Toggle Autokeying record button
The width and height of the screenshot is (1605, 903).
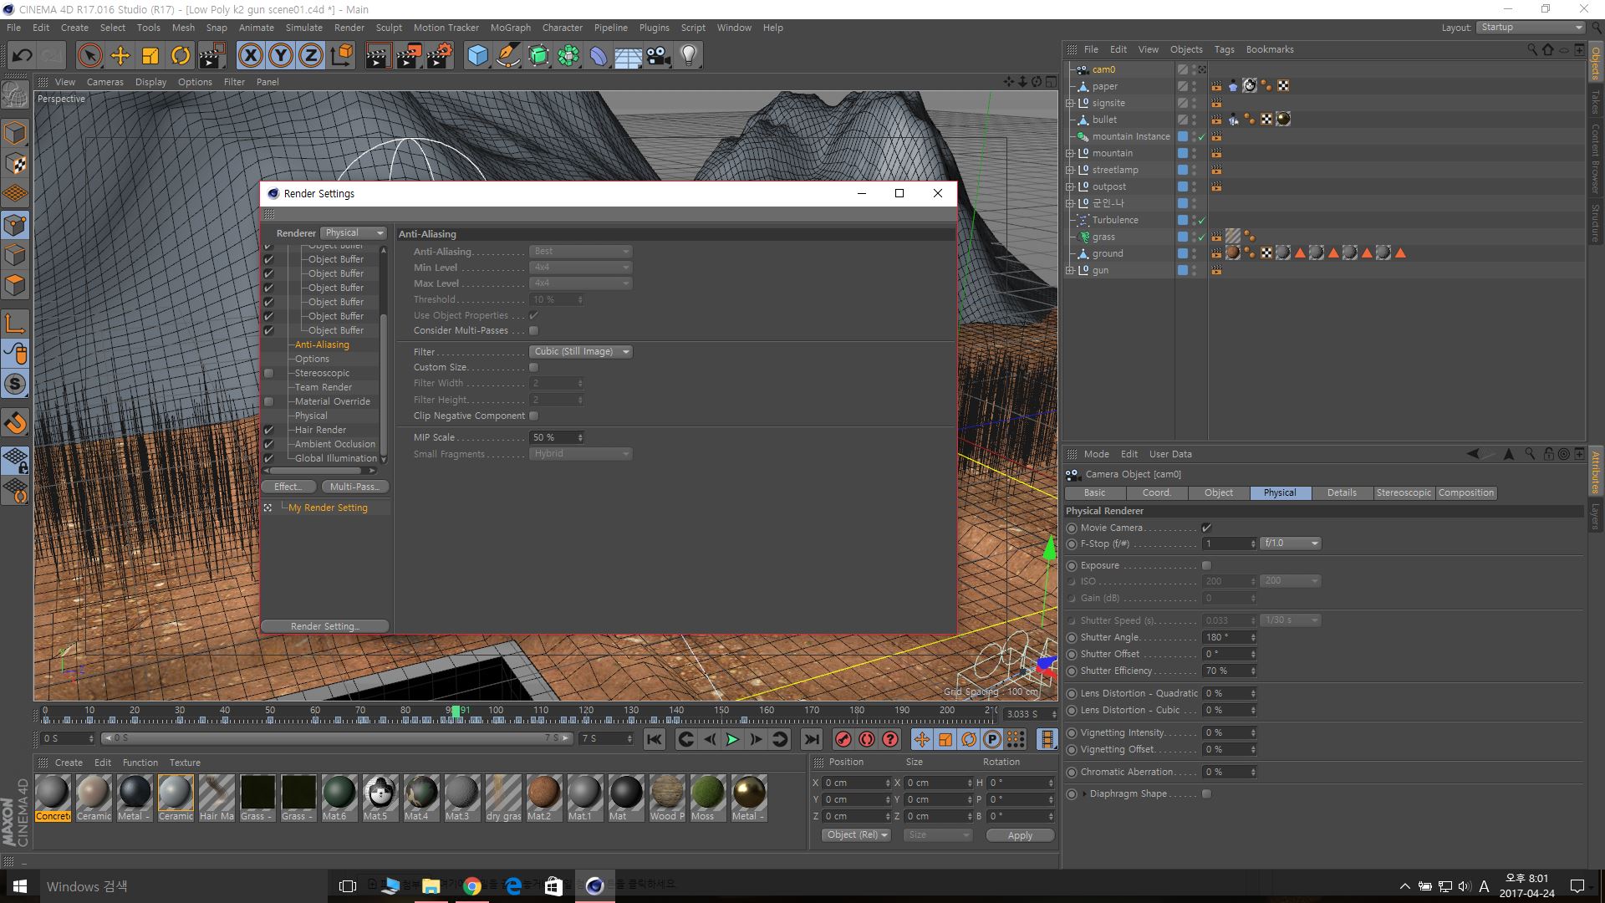point(867,739)
